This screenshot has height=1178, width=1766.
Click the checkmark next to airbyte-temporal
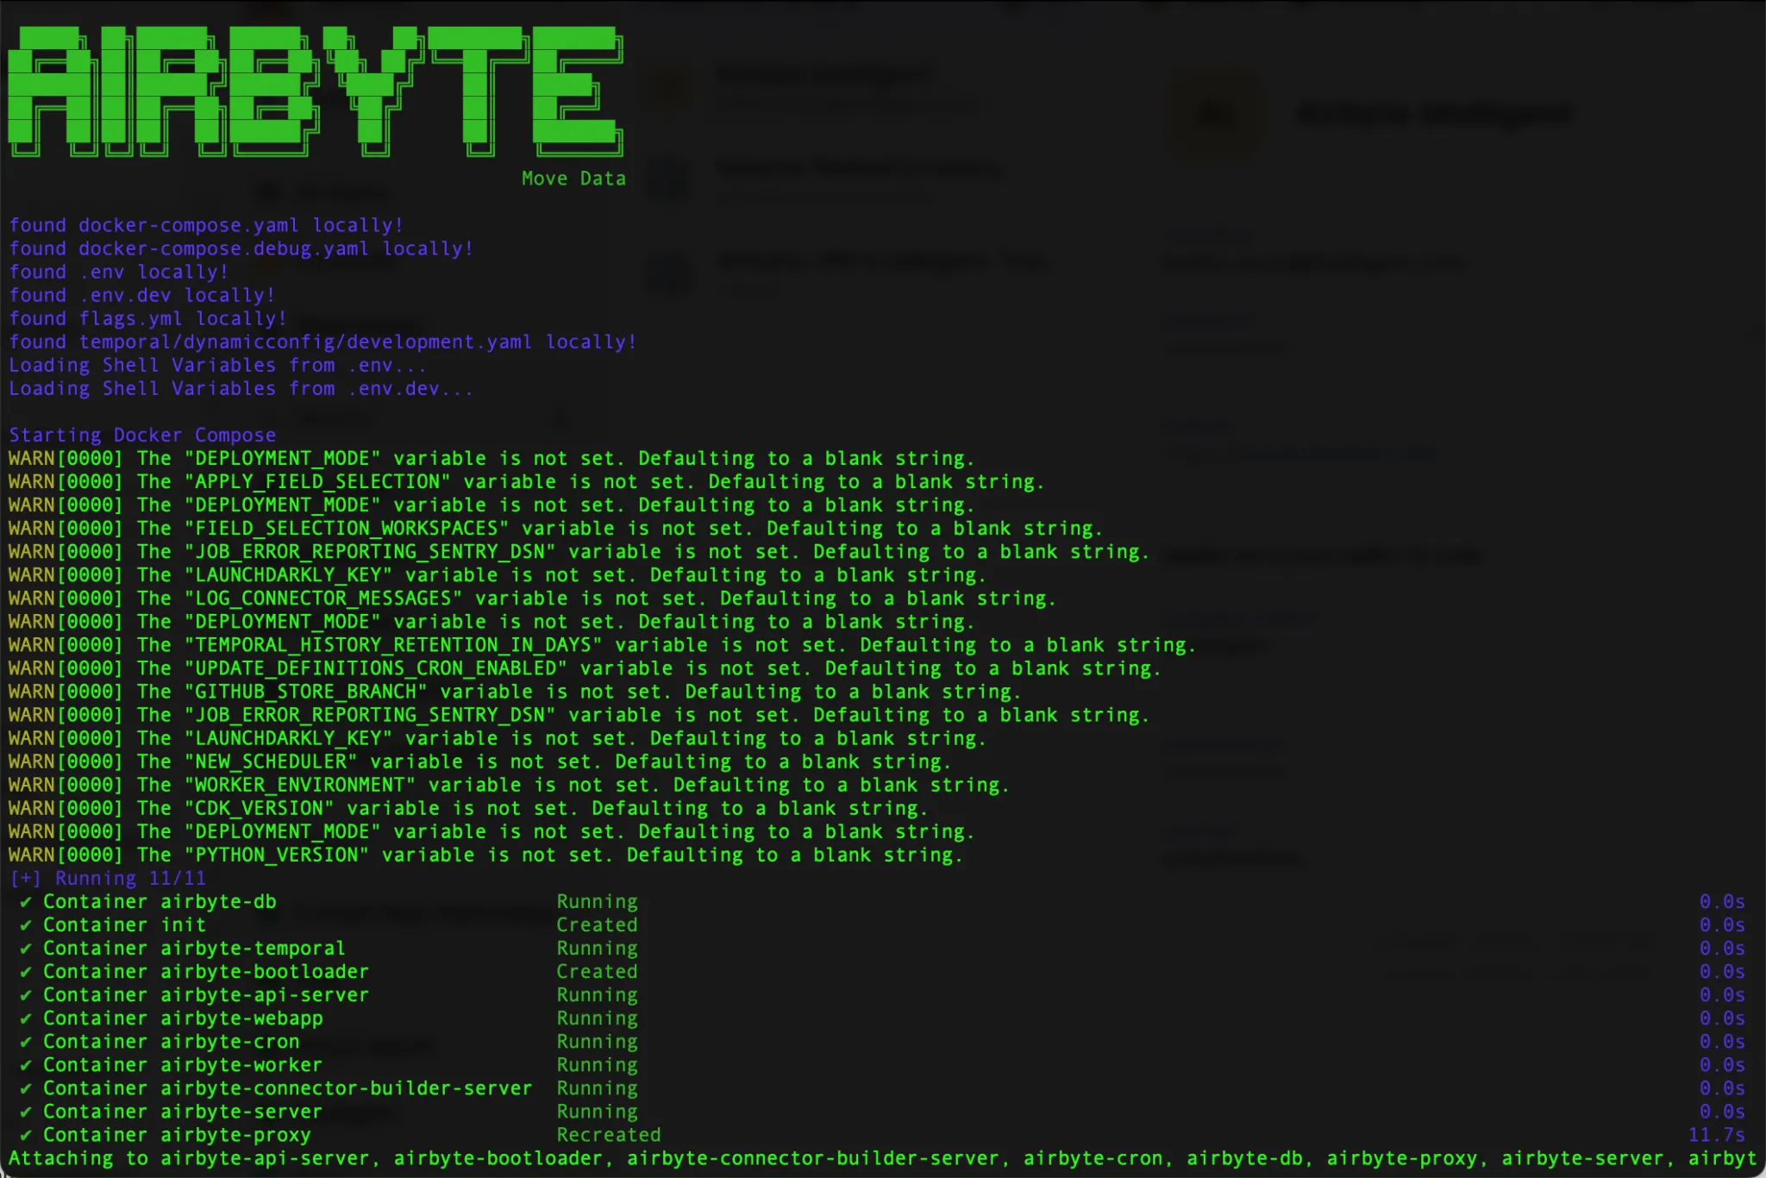(x=26, y=949)
